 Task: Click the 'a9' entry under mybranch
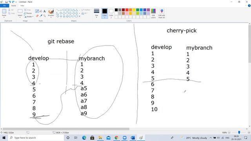(84, 113)
